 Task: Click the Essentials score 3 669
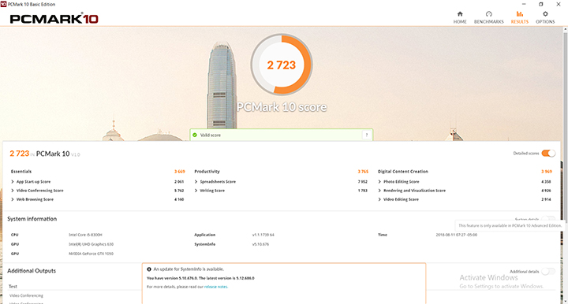179,172
